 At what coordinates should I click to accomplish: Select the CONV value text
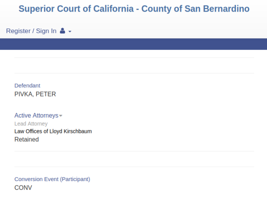23,188
